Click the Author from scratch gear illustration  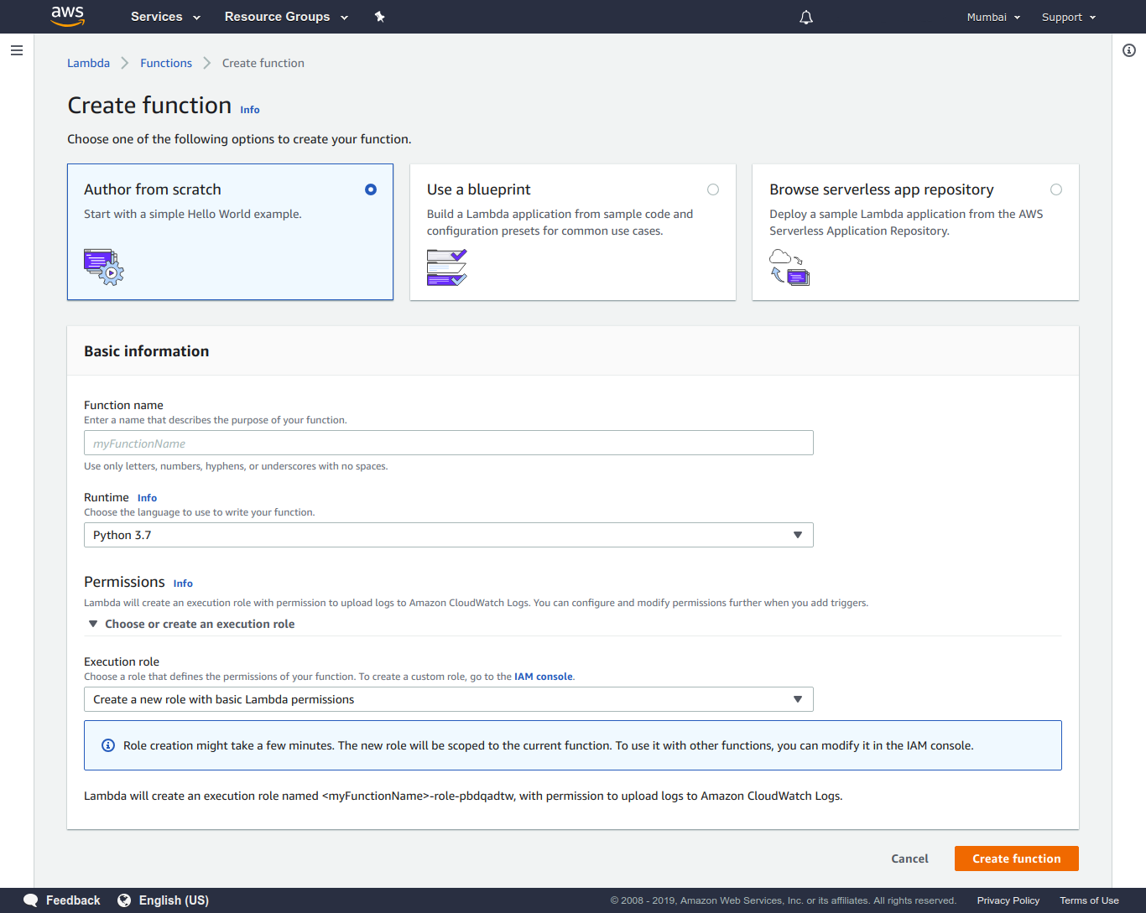pos(104,267)
